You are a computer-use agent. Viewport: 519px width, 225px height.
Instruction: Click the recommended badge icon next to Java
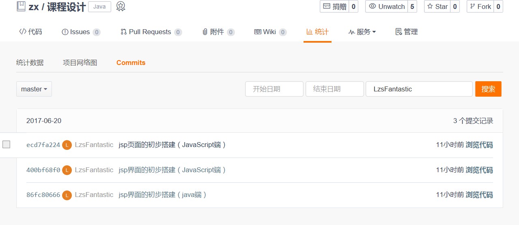coord(121,6)
